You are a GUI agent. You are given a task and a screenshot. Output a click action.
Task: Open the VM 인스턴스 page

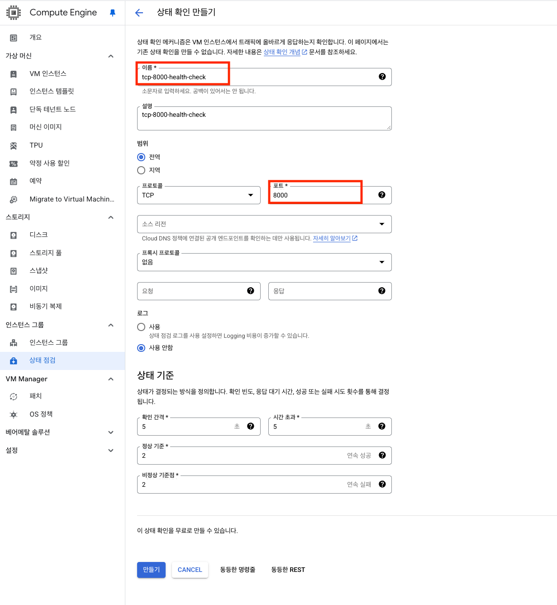click(x=62, y=74)
